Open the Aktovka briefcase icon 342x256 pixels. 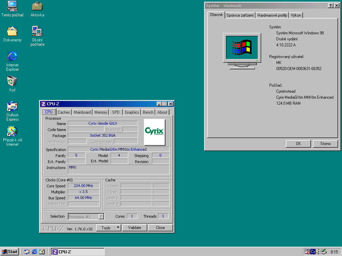(x=37, y=6)
